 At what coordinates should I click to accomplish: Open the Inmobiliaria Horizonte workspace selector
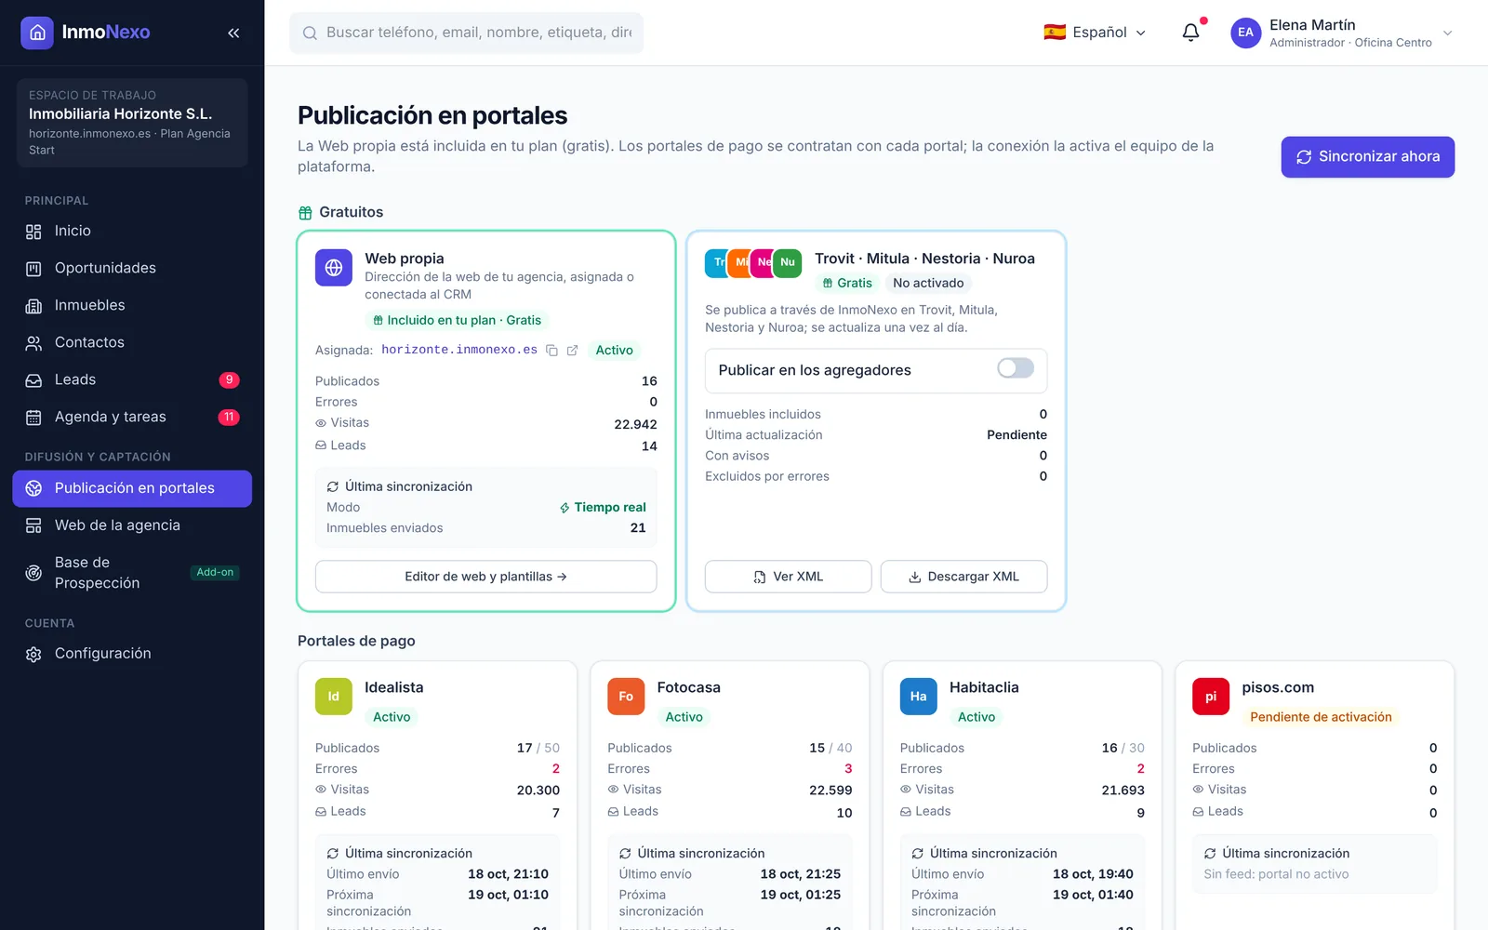click(132, 123)
